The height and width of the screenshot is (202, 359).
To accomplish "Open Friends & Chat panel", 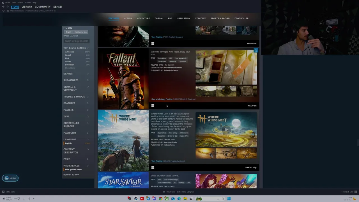I will click(349, 192).
